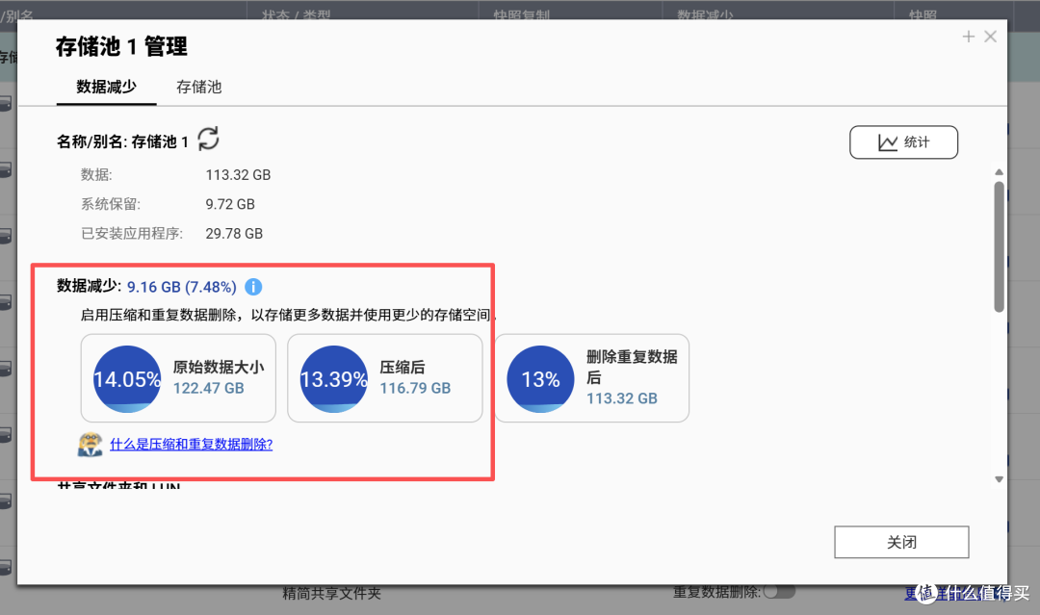Click the 13% deduplicated data circle

(x=540, y=379)
